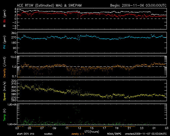Viewport: 170px width, 136px height.
Task: Click the start DOY: 310 text
Action: 25,134
